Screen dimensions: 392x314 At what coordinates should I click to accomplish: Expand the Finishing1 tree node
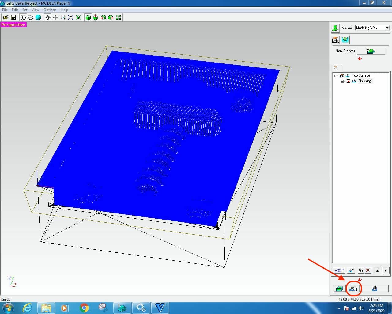342,81
